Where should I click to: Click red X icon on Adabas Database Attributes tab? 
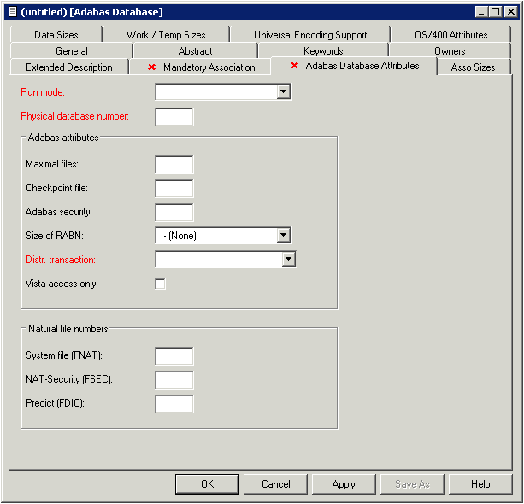[295, 66]
